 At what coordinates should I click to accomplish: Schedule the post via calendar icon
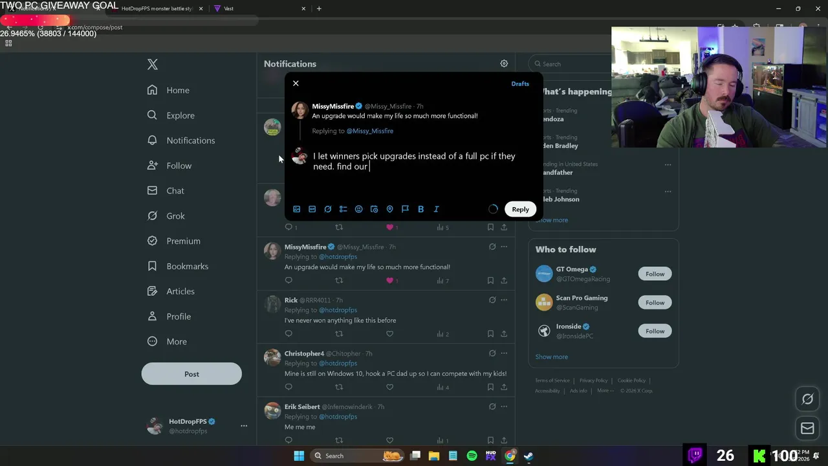click(374, 209)
